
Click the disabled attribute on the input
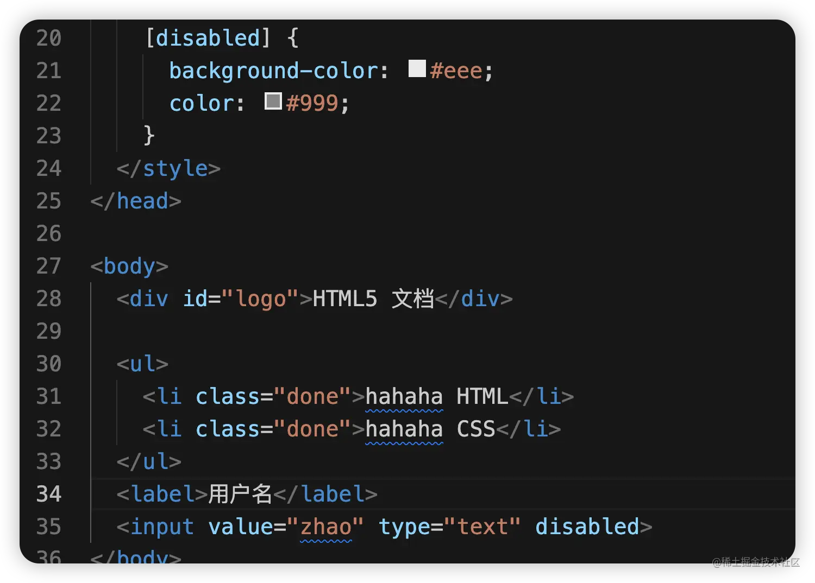(587, 527)
